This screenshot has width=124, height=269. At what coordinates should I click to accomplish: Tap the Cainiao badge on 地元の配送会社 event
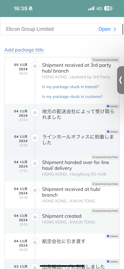[x=112, y=106]
